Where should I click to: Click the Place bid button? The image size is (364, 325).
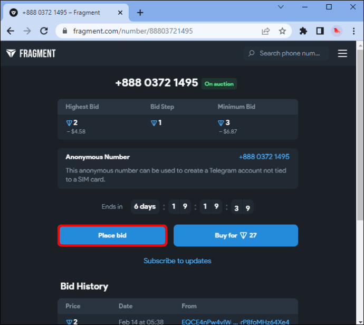pyautogui.click(x=112, y=235)
